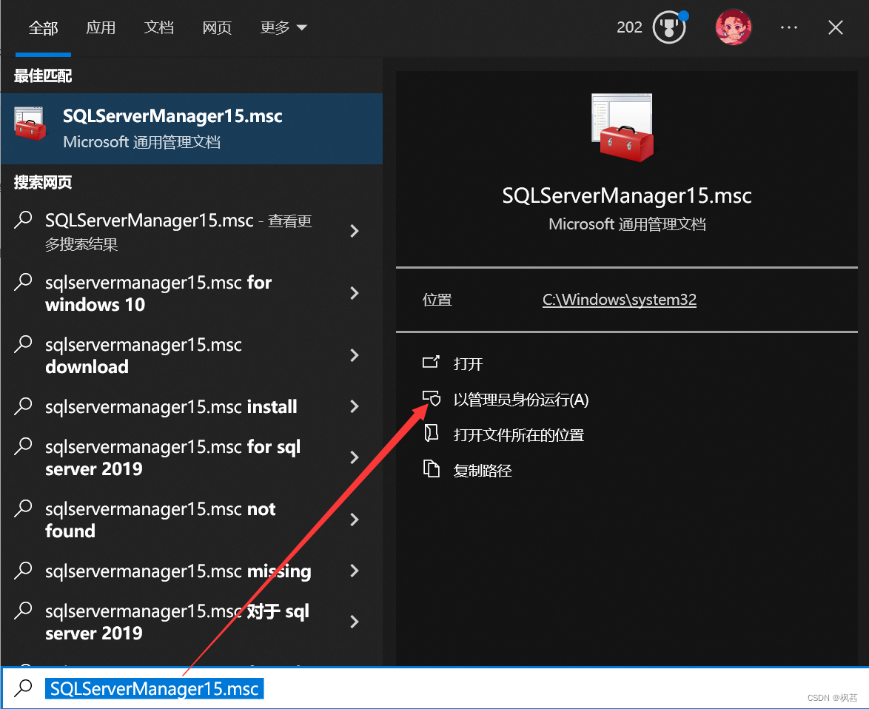Click the 打开 open icon
Screen dimensions: 869x709
tap(431, 362)
